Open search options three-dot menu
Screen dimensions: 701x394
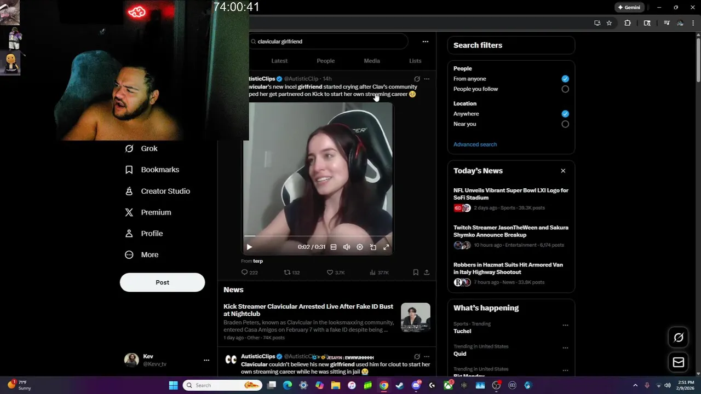(x=425, y=42)
